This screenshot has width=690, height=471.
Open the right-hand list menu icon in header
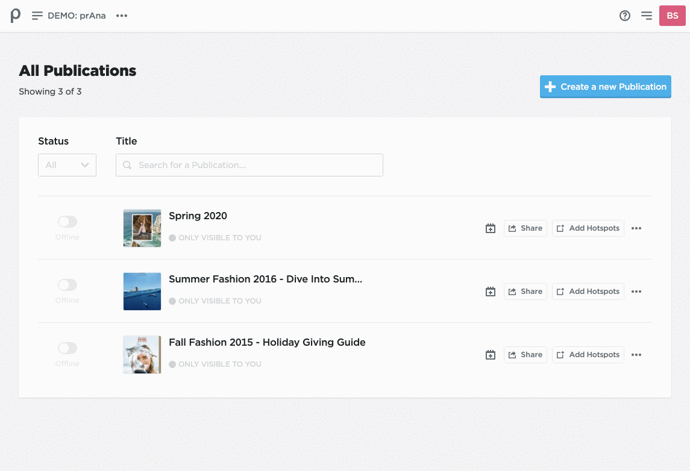[x=647, y=16]
